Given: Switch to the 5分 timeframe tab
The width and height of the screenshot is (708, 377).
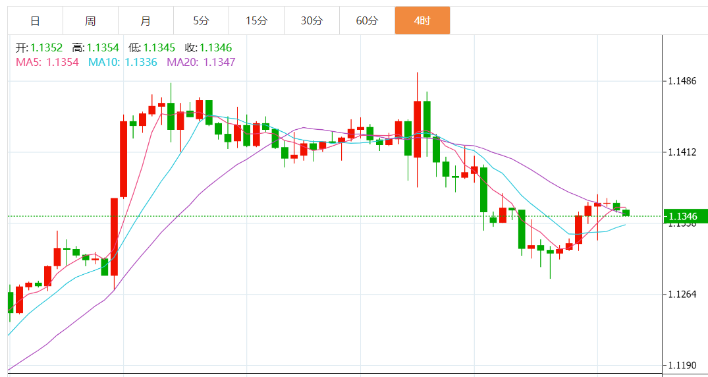Looking at the screenshot, I should (202, 20).
